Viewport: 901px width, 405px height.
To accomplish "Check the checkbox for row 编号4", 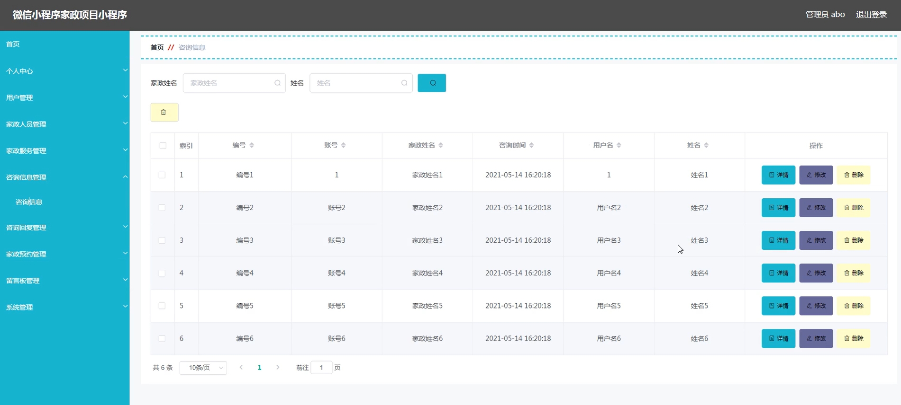I will click(162, 273).
